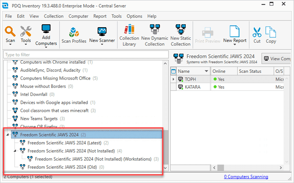Click tree scrollbar down arrow

[x=165, y=168]
